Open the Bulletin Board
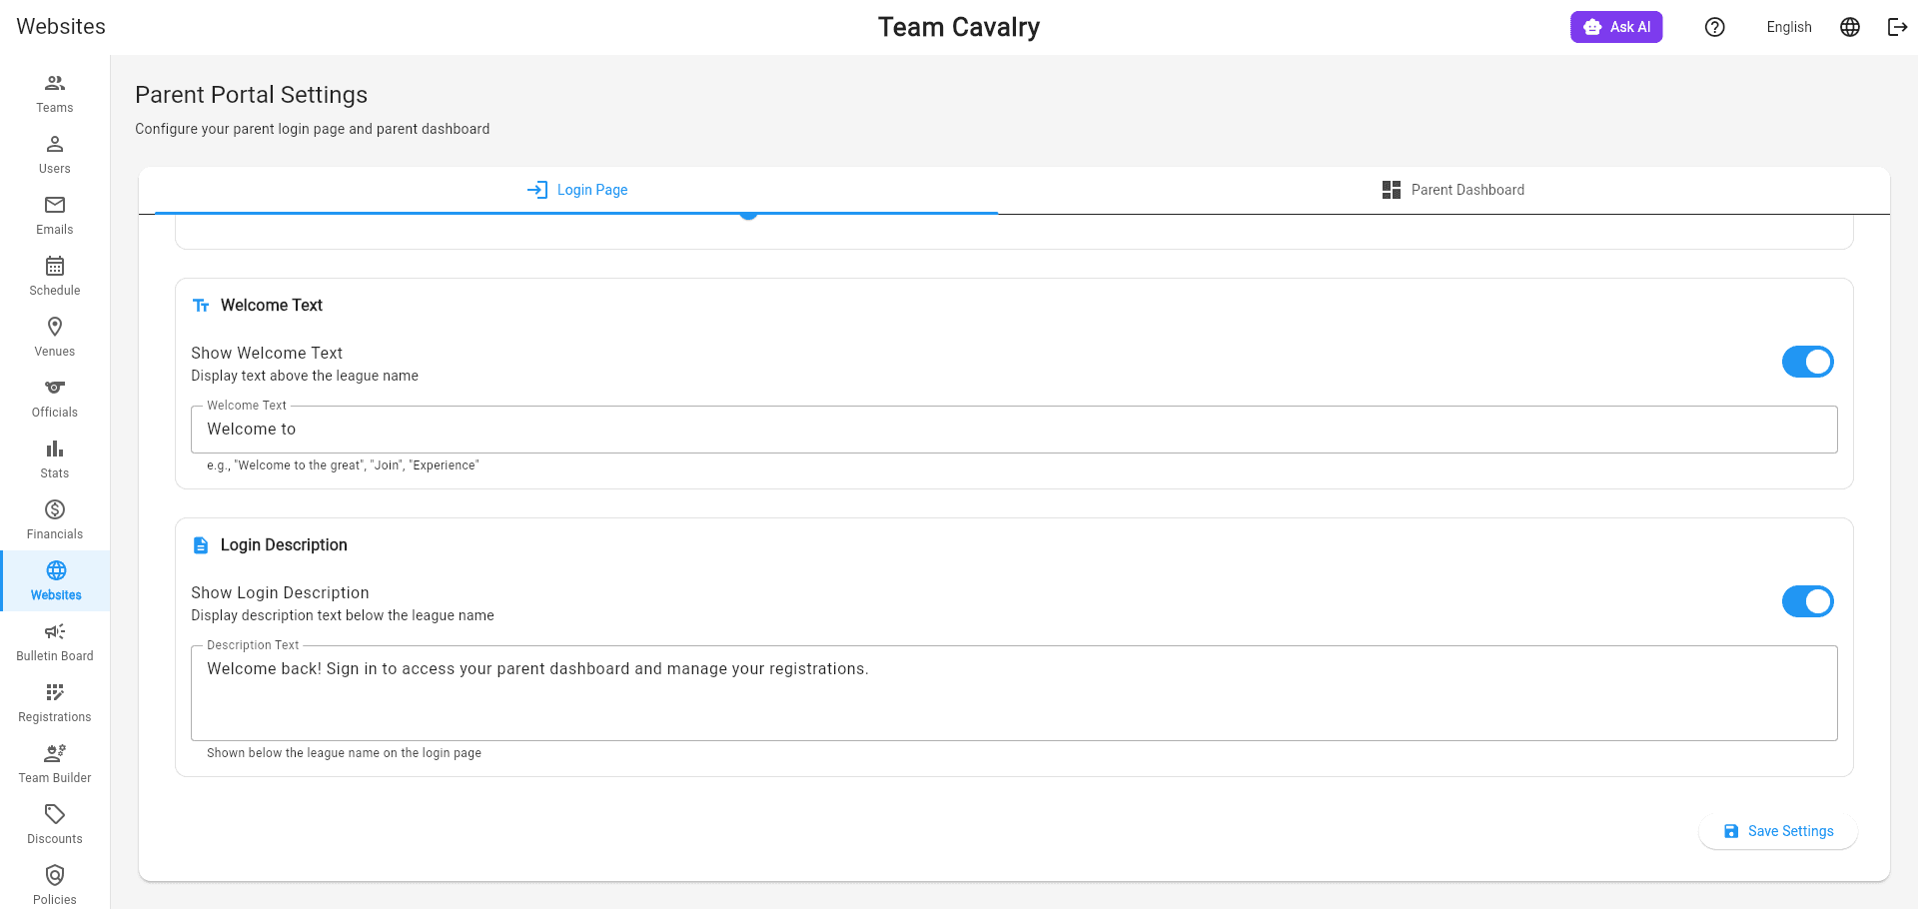1918x909 pixels. tap(55, 642)
